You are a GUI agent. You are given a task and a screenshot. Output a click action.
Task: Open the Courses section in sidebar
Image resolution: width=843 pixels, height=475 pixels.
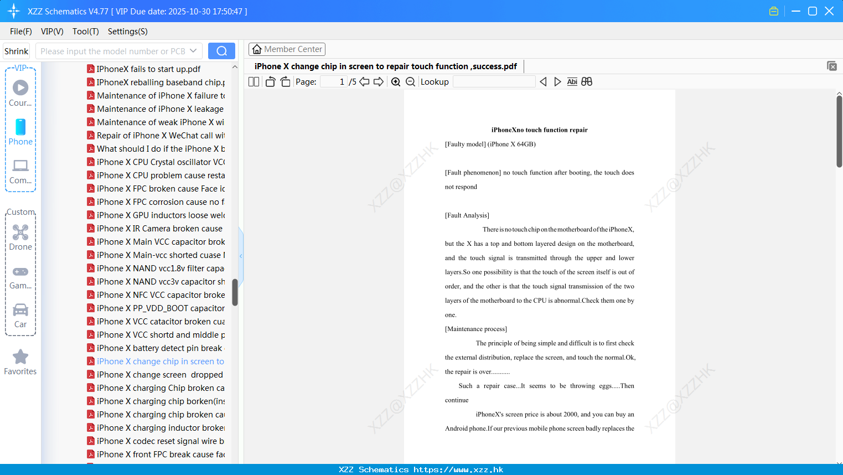click(20, 93)
